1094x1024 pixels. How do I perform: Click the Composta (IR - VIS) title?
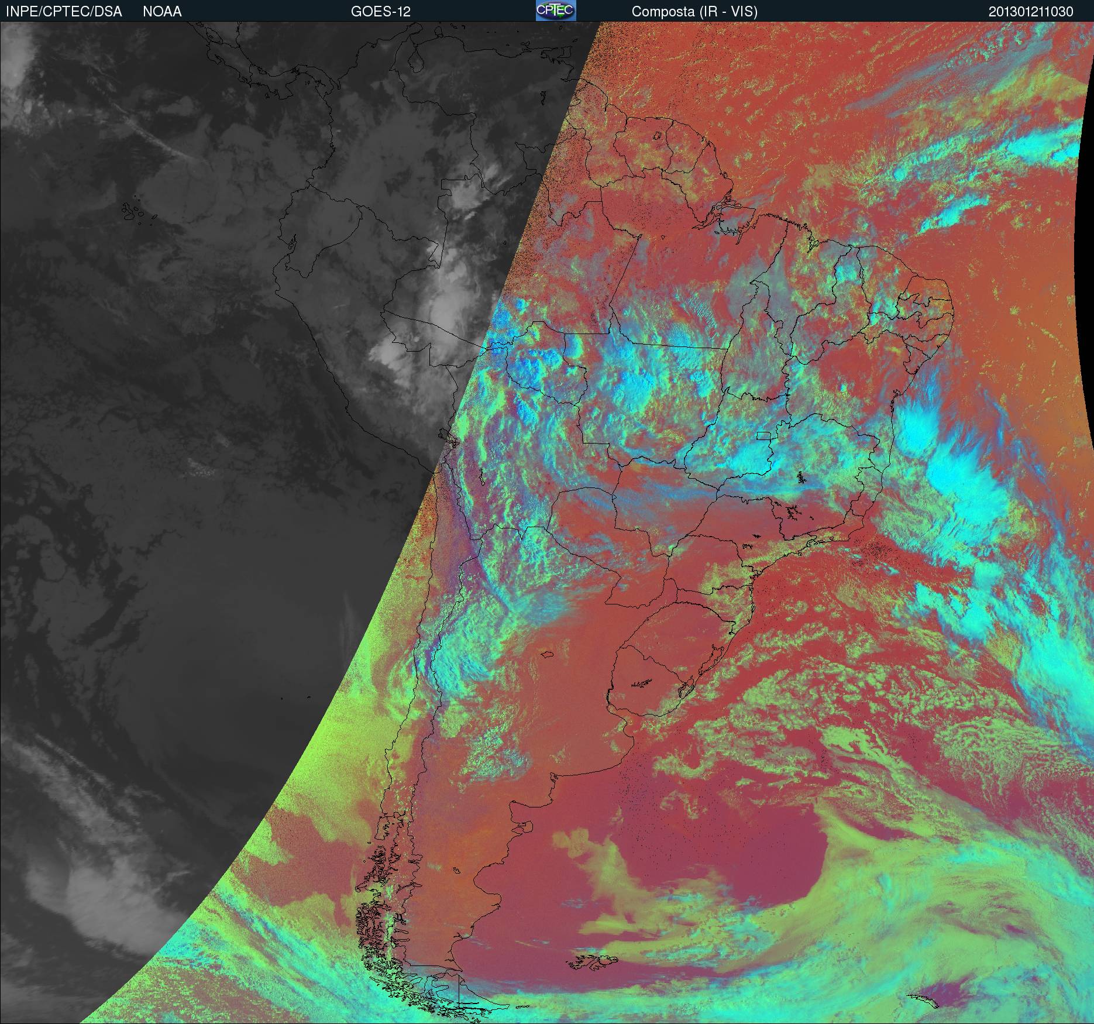(694, 12)
